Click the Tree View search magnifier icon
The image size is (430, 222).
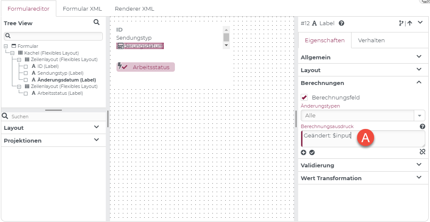click(96, 22)
